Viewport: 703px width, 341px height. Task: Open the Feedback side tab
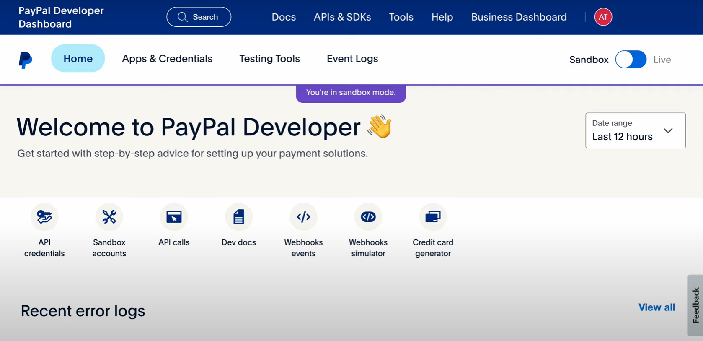point(695,305)
